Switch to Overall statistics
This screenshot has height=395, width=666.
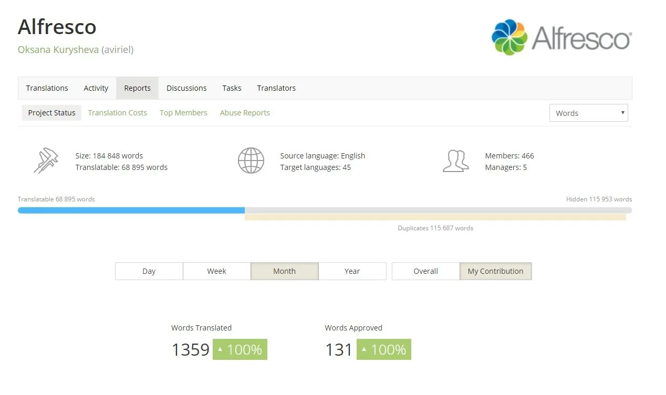[x=426, y=271]
